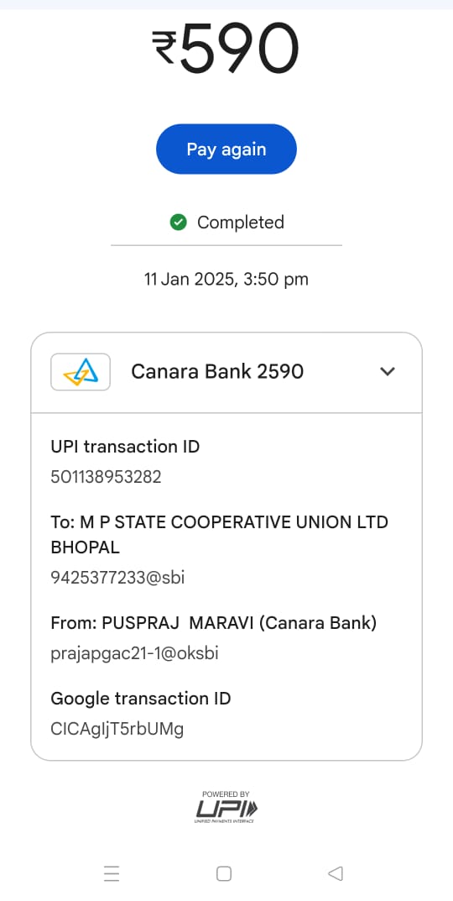Screen dimensions: 453x901
Task: Tap the Canara Bank logo icon
Action: click(x=81, y=372)
